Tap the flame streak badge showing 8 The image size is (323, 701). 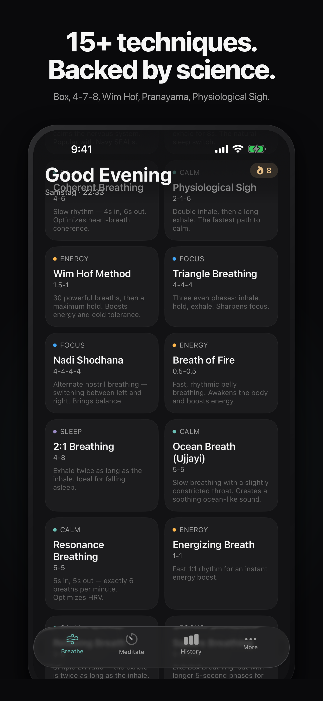(x=264, y=170)
